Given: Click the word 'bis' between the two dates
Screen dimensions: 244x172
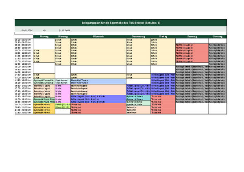Looking at the screenshot, I should (44, 30).
